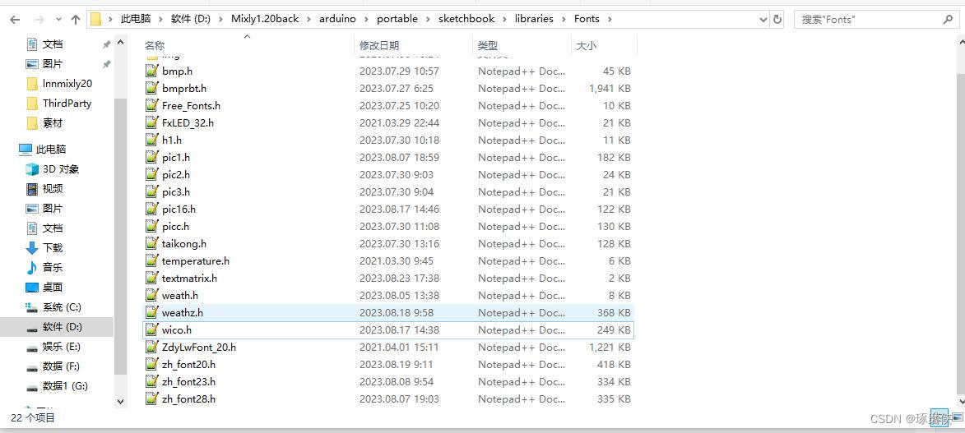This screenshot has width=965, height=433.
Task: Go up one folder level
Action: (x=76, y=20)
